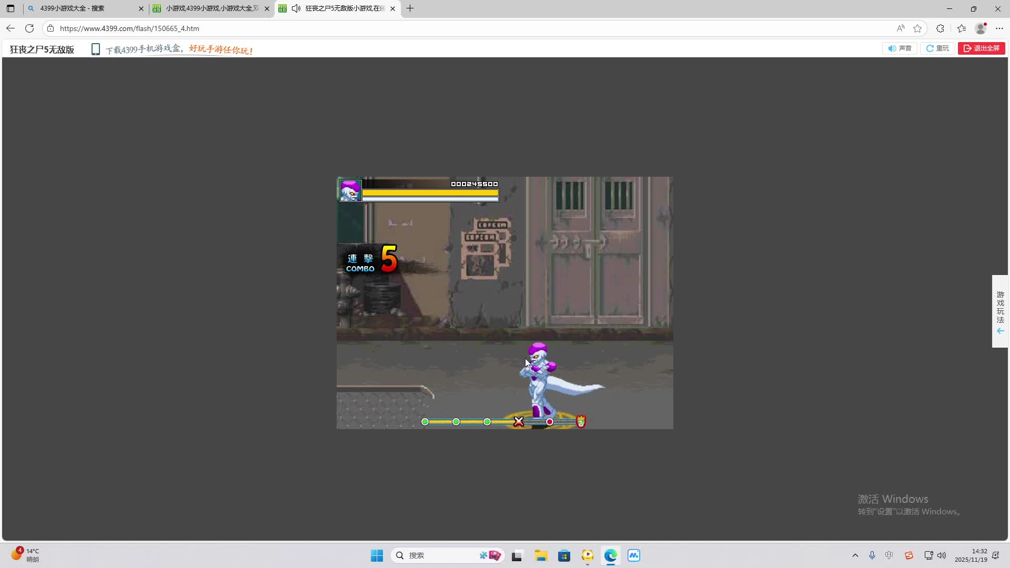This screenshot has height=568, width=1010.
Task: Mute game sound with 声音 button
Action: pos(900,48)
